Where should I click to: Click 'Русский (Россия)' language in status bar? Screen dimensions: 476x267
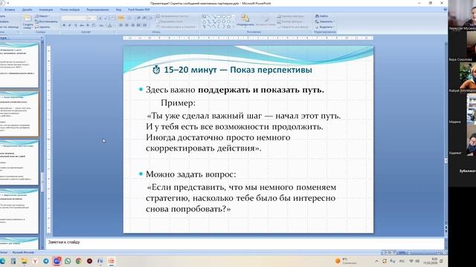point(23,252)
